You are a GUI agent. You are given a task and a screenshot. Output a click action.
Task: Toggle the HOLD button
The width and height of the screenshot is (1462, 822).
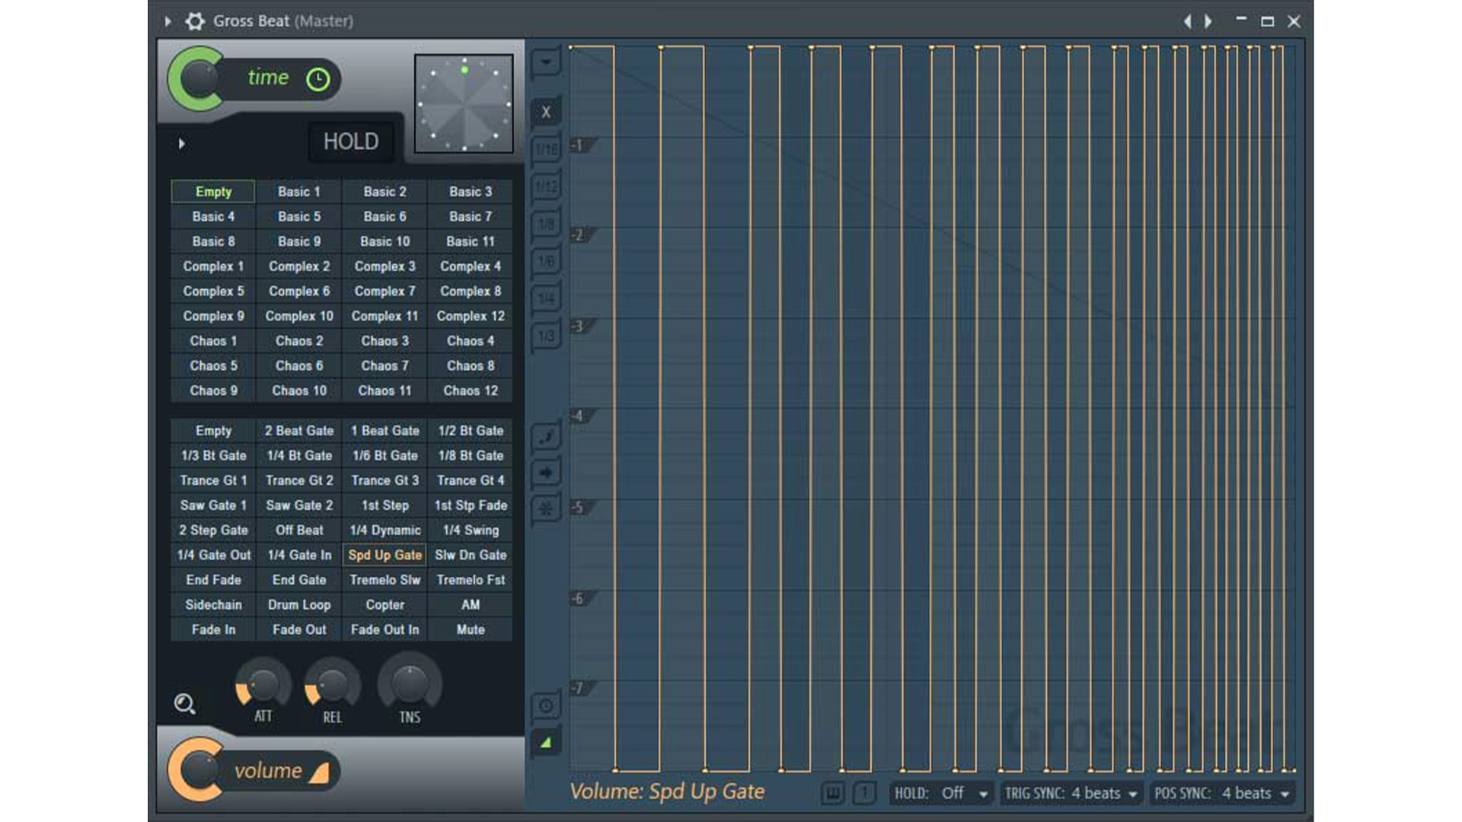[351, 142]
